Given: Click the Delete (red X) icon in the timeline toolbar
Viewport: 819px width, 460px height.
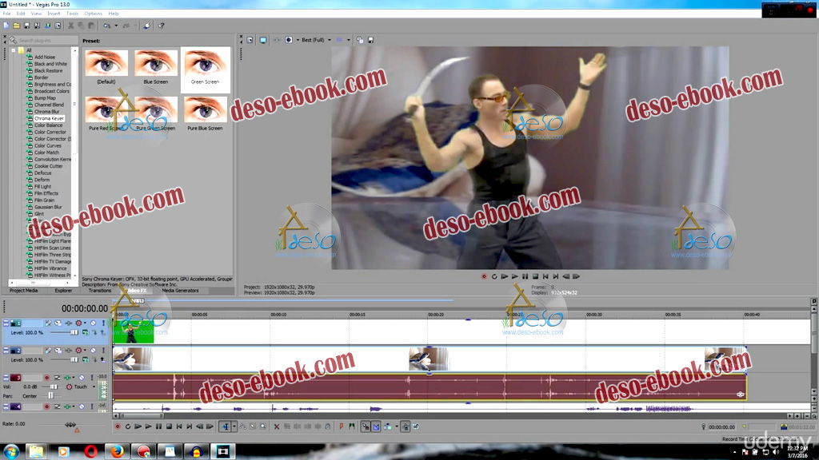Looking at the screenshot, I should click(x=277, y=426).
